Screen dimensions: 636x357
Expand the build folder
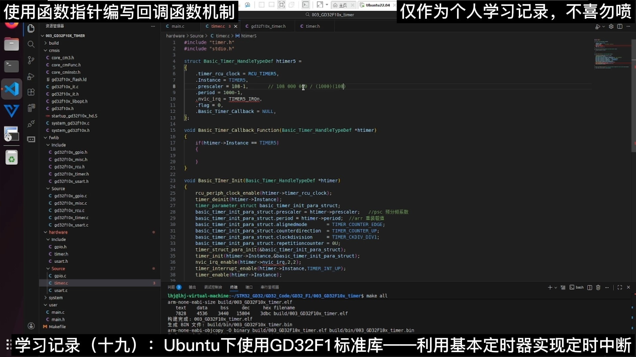pyautogui.click(x=53, y=43)
